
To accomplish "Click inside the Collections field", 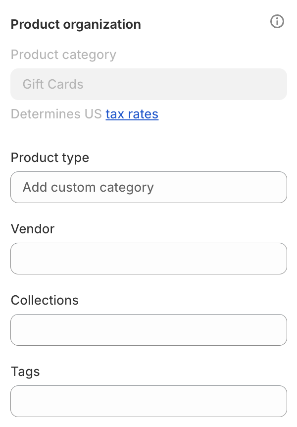I will pyautogui.click(x=148, y=330).
